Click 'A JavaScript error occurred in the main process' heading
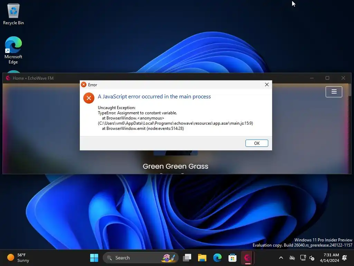 pos(154,97)
